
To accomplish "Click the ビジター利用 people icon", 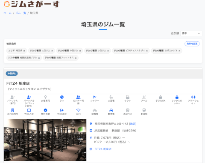I will (78, 97).
